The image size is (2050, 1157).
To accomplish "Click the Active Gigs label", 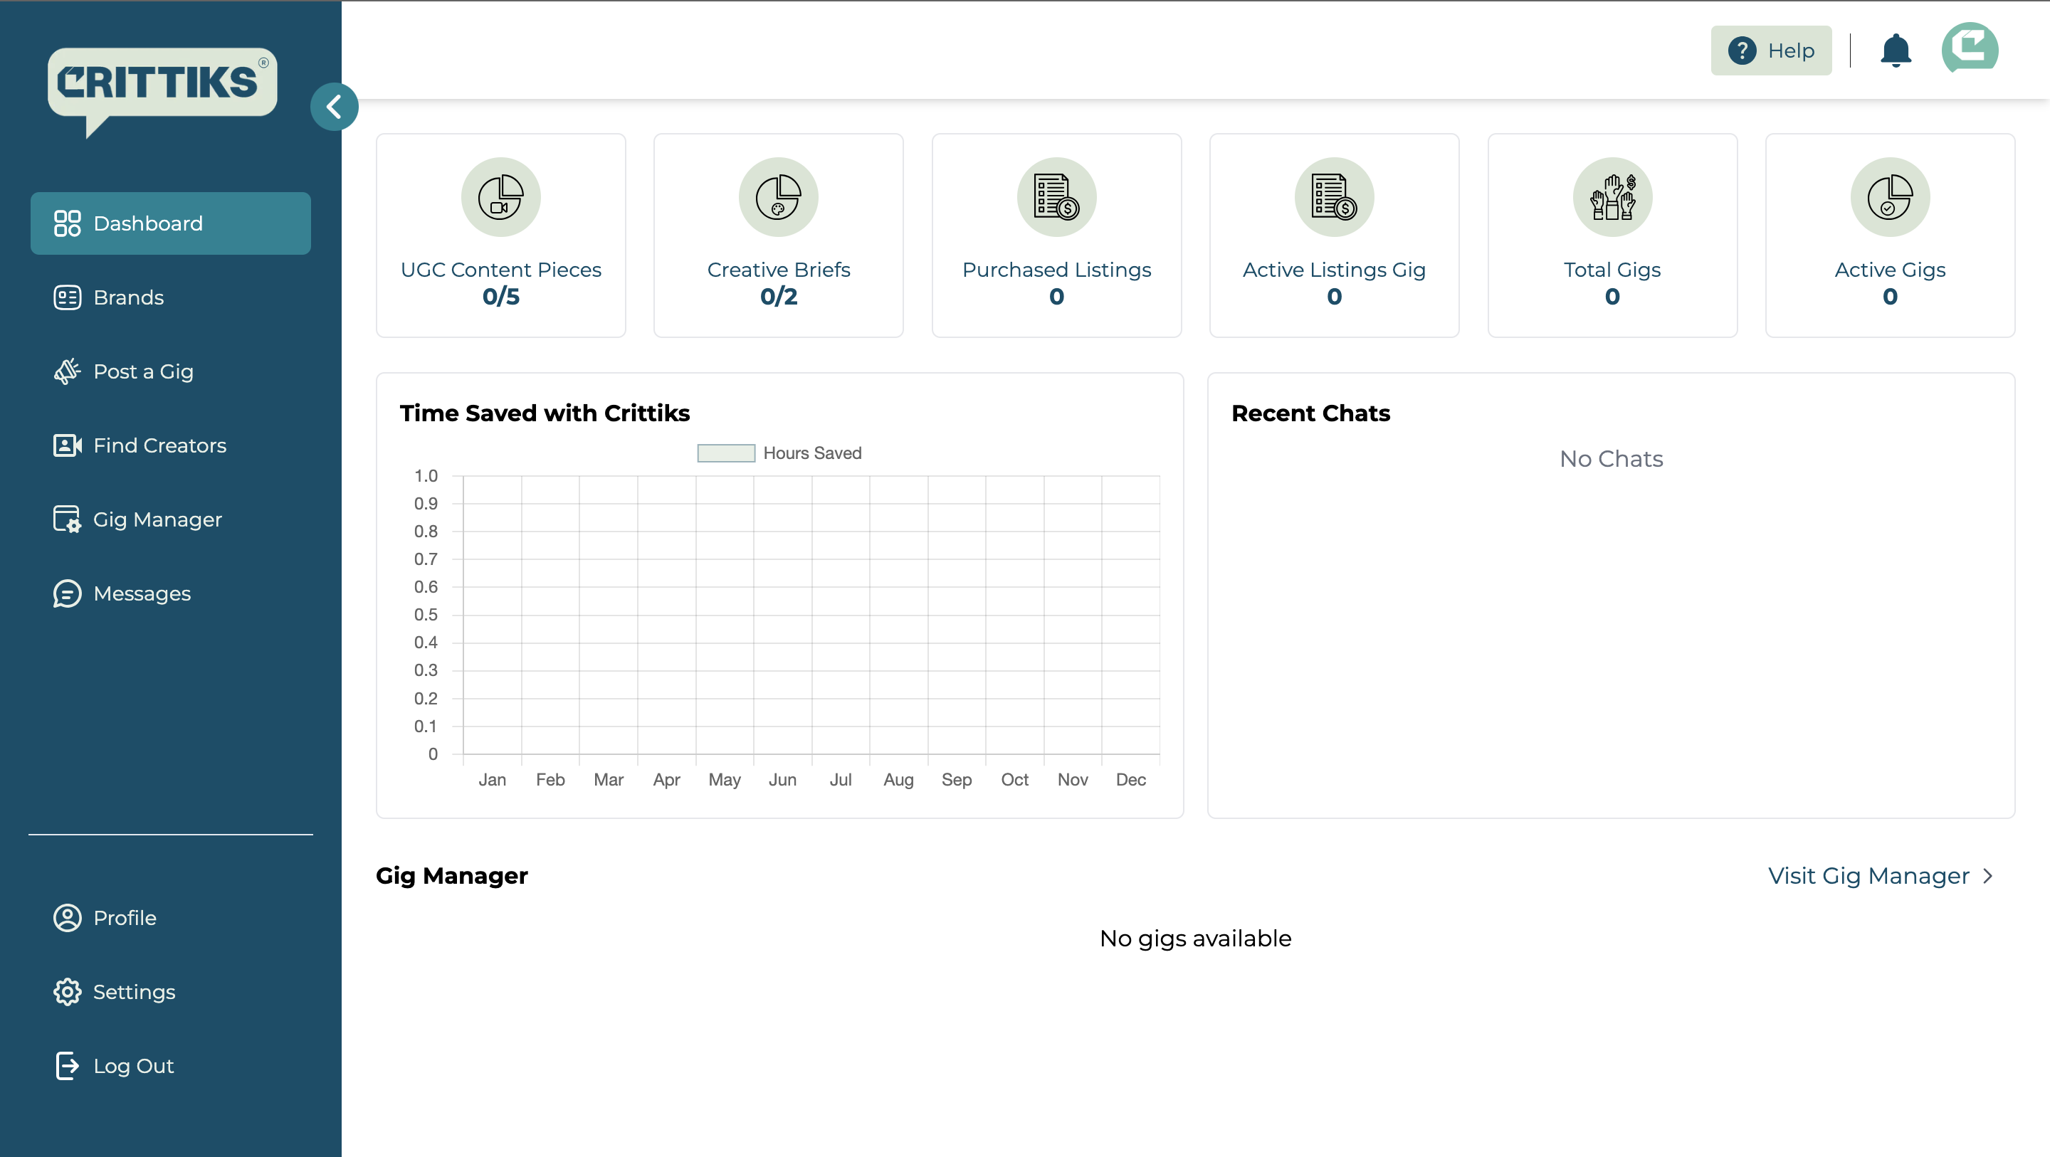I will 1890,270.
